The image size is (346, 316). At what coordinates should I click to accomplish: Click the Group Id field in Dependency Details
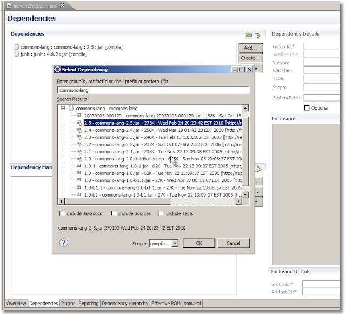[x=322, y=47]
